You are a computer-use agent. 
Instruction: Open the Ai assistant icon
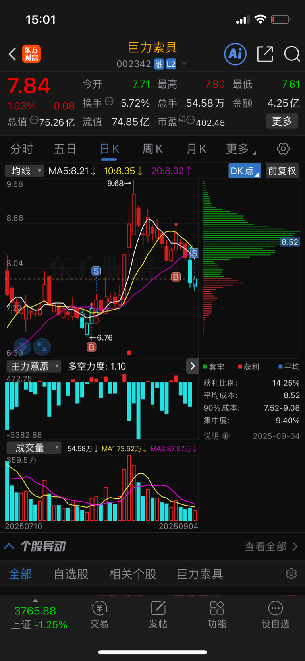[x=236, y=54]
